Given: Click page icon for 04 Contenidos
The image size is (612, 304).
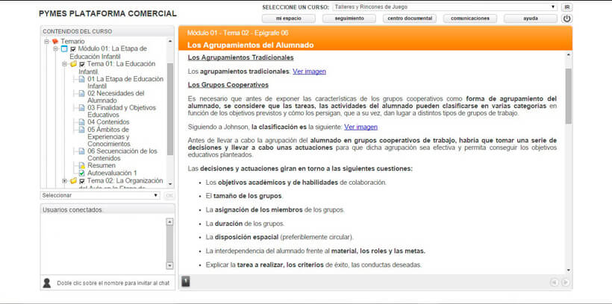Looking at the screenshot, I should coord(81,122).
